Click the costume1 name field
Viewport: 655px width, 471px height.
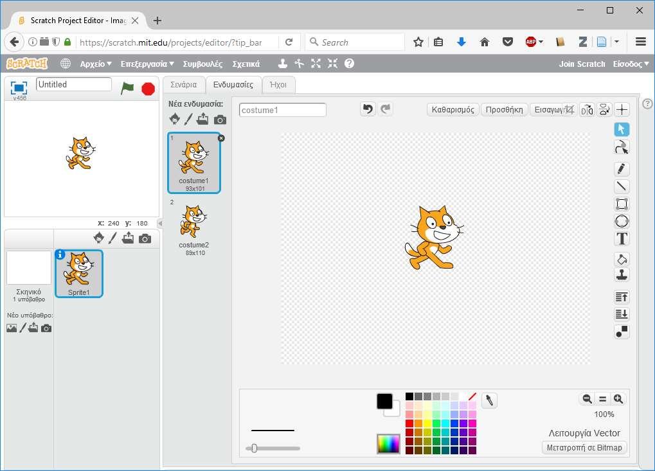282,111
